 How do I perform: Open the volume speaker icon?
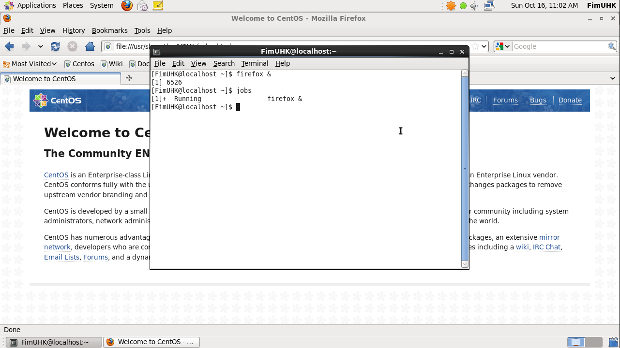point(474,6)
